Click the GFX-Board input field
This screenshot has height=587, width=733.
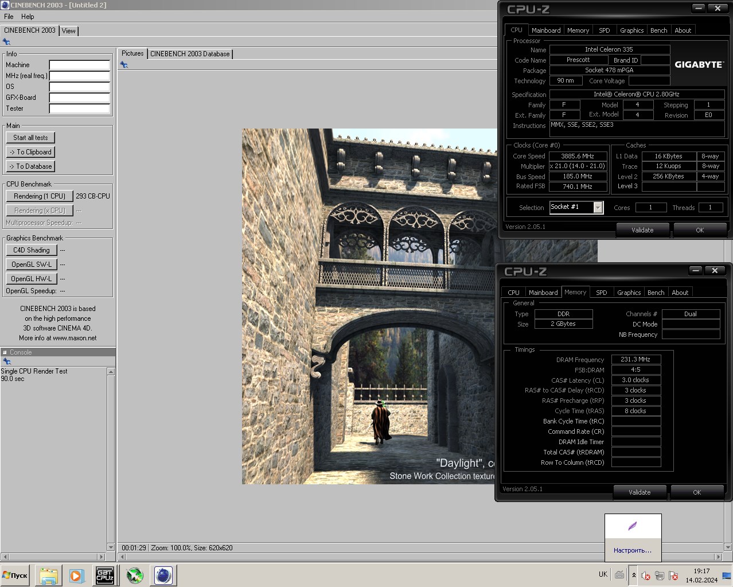point(79,98)
